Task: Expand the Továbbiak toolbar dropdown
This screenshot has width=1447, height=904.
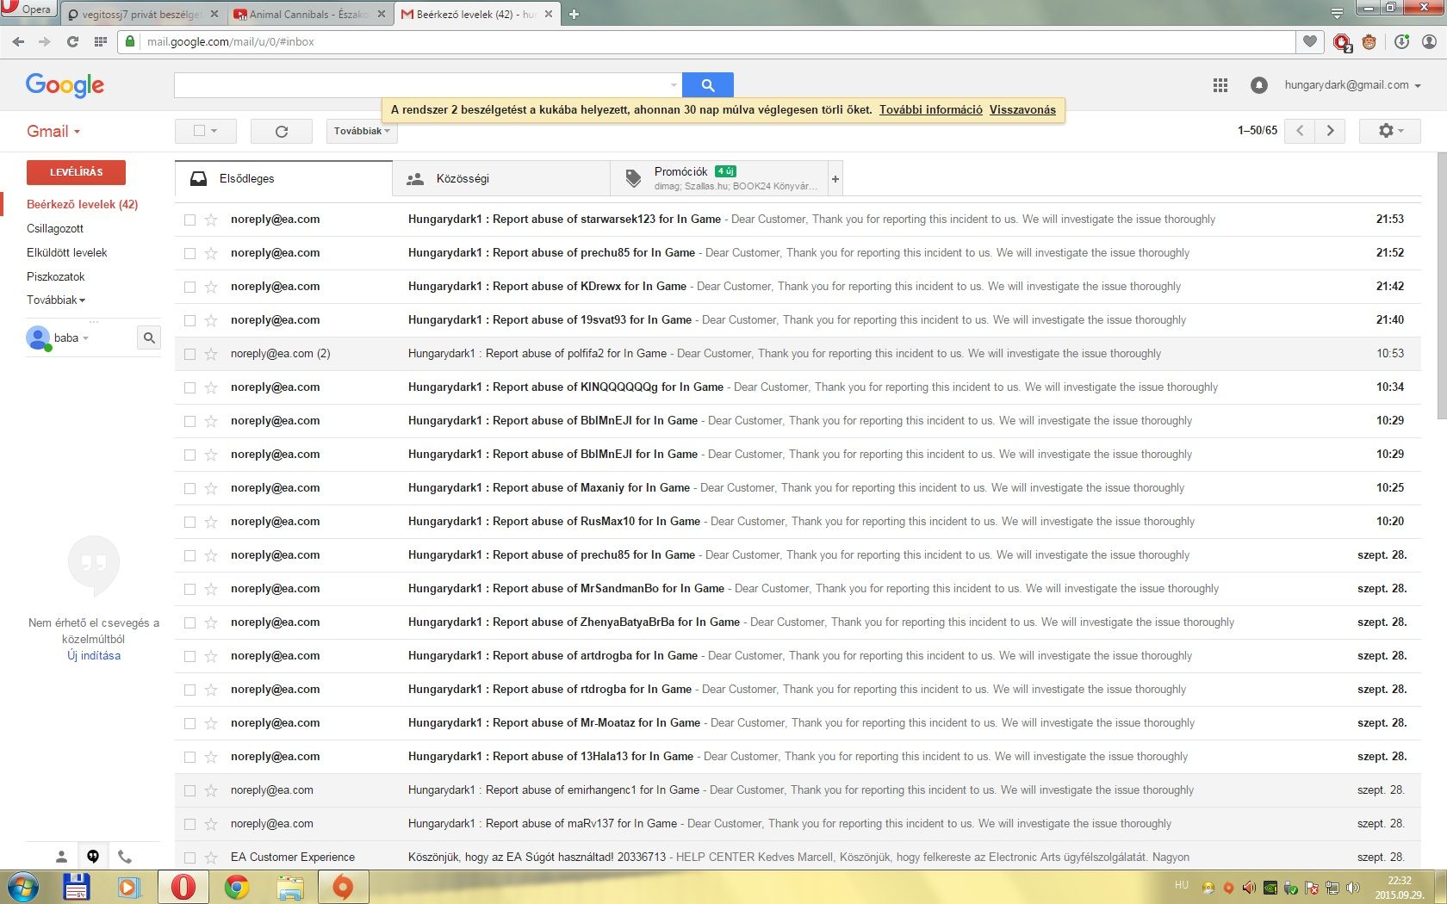Action: pos(362,131)
